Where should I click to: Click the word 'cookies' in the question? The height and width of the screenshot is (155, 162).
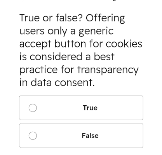click(124, 44)
